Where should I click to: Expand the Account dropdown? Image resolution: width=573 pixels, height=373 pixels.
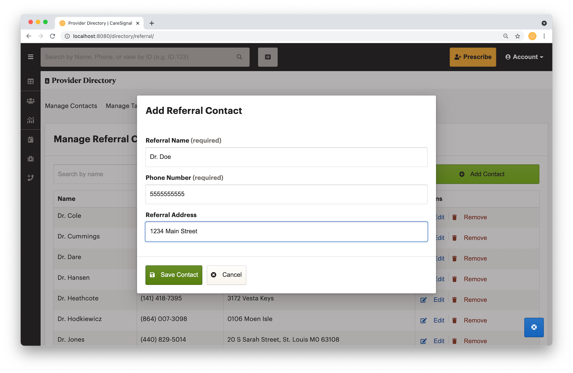pos(524,57)
